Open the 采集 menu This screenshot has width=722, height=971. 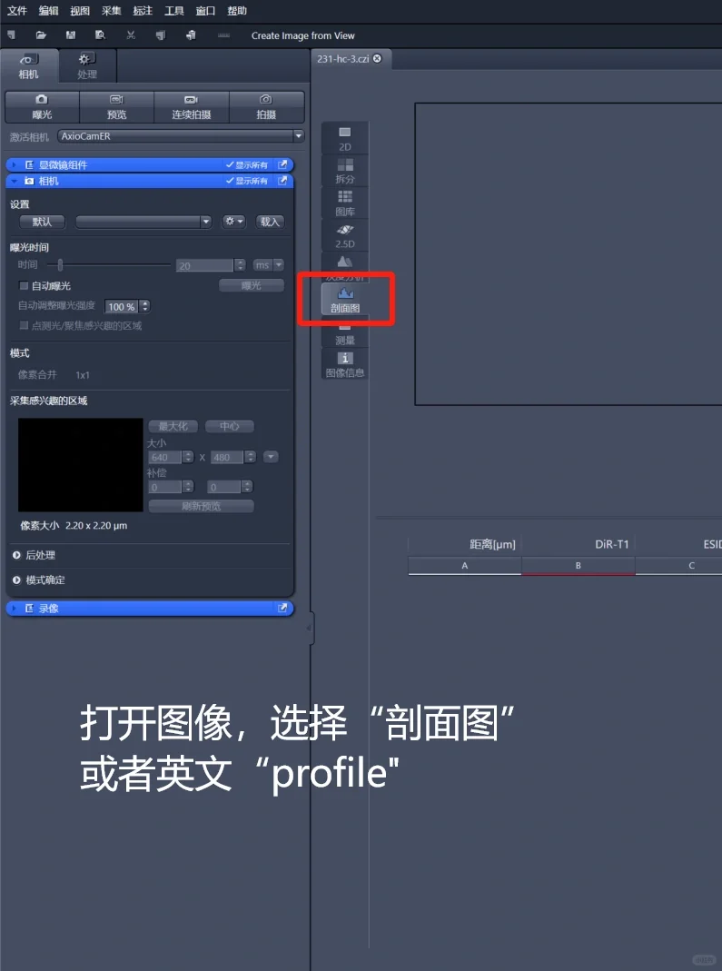(x=112, y=11)
